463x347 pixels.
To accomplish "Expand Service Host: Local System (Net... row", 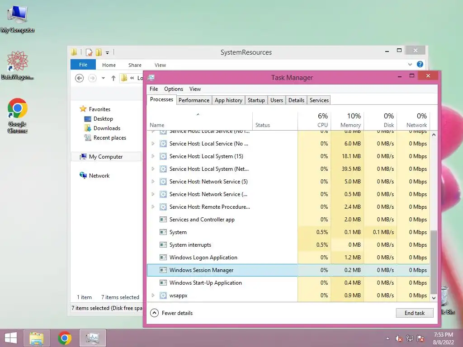I will [153, 169].
